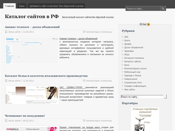
Task: Open Добавить сайт в каталог без обратной ссылки tab
Action: click(56, 6)
